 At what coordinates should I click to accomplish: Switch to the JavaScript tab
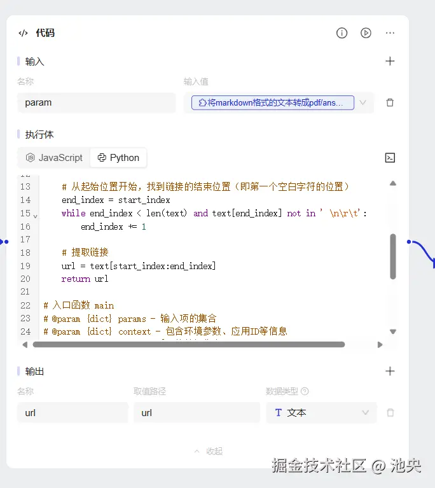(54, 158)
